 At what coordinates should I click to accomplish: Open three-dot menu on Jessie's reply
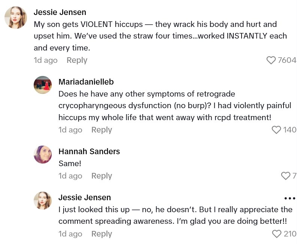[290, 198]
